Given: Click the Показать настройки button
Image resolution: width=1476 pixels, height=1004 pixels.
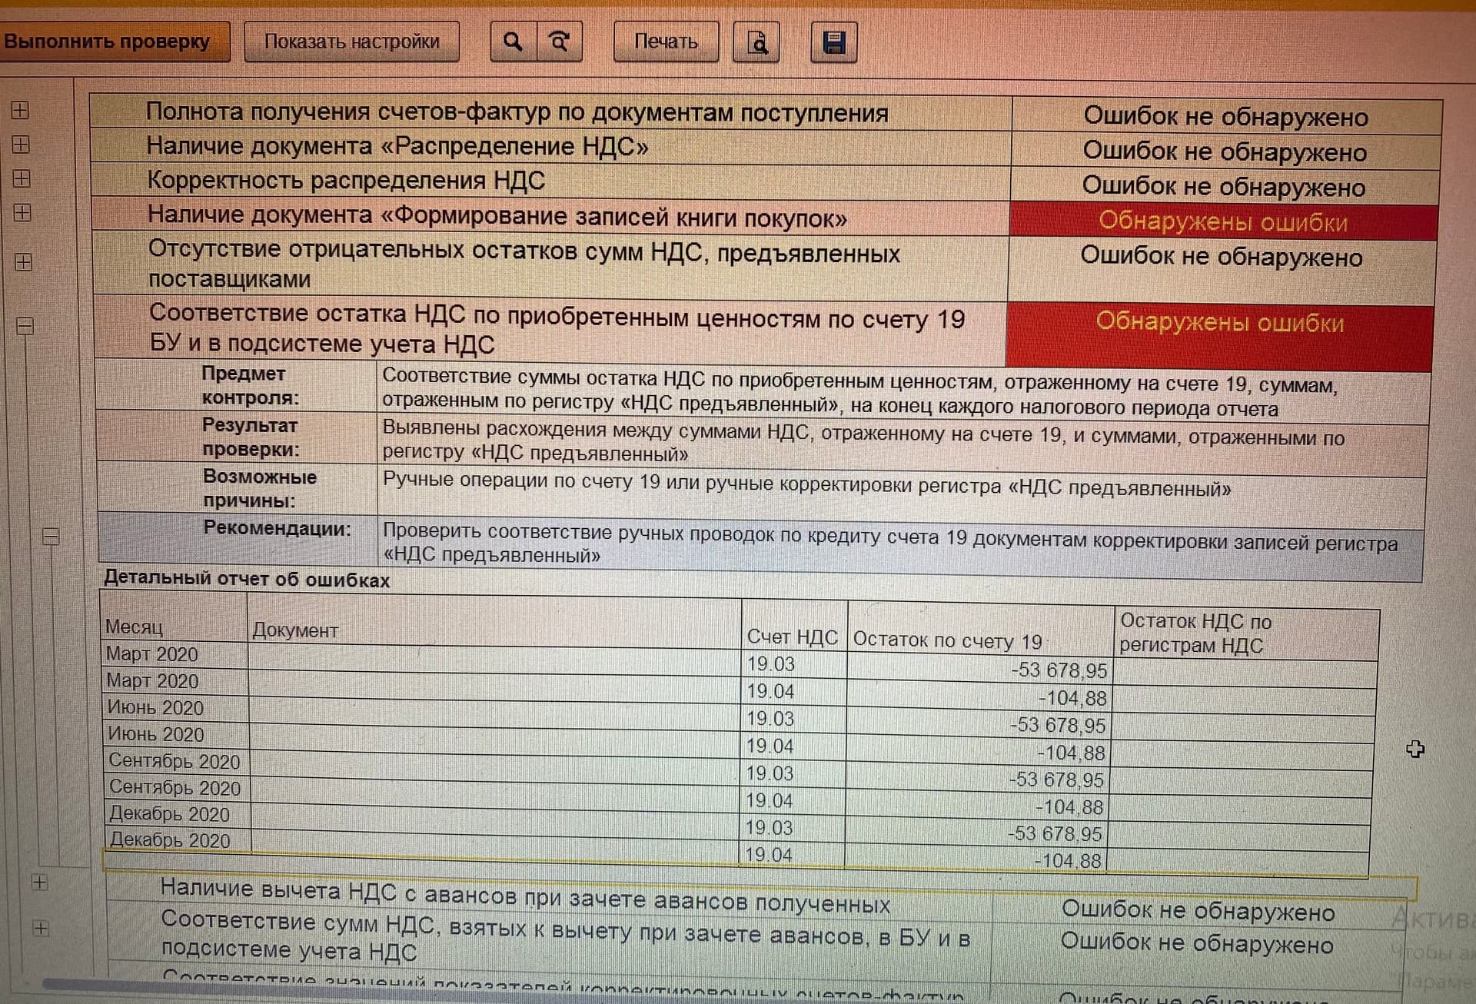Looking at the screenshot, I should [x=351, y=42].
